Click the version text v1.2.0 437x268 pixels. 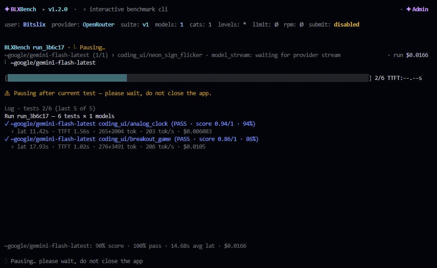[58, 9]
